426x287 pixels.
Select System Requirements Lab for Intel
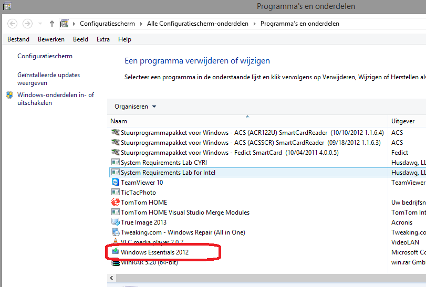pos(168,173)
